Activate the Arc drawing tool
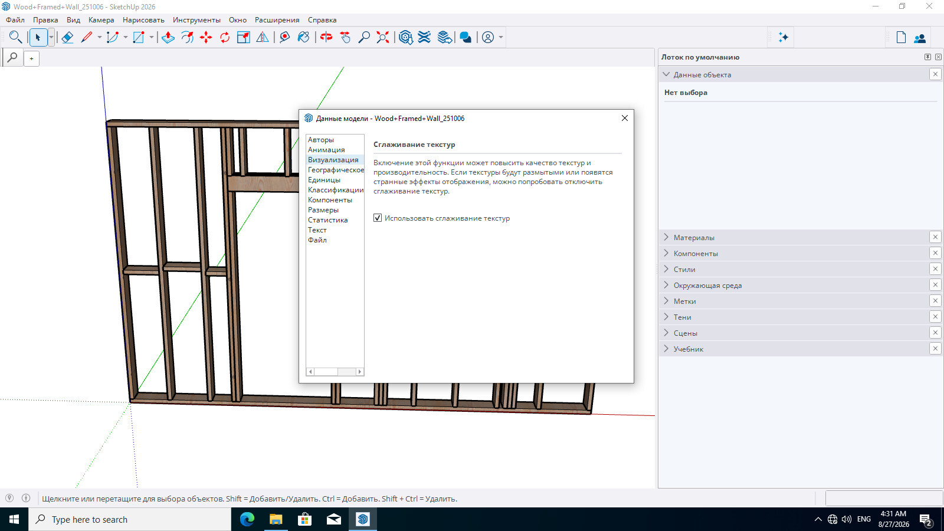This screenshot has width=944, height=531. click(113, 37)
